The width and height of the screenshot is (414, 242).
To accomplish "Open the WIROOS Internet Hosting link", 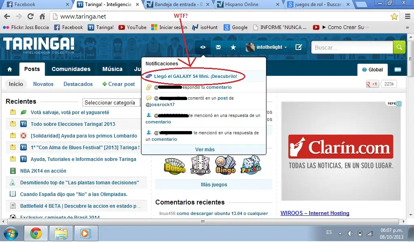I will pos(315,213).
